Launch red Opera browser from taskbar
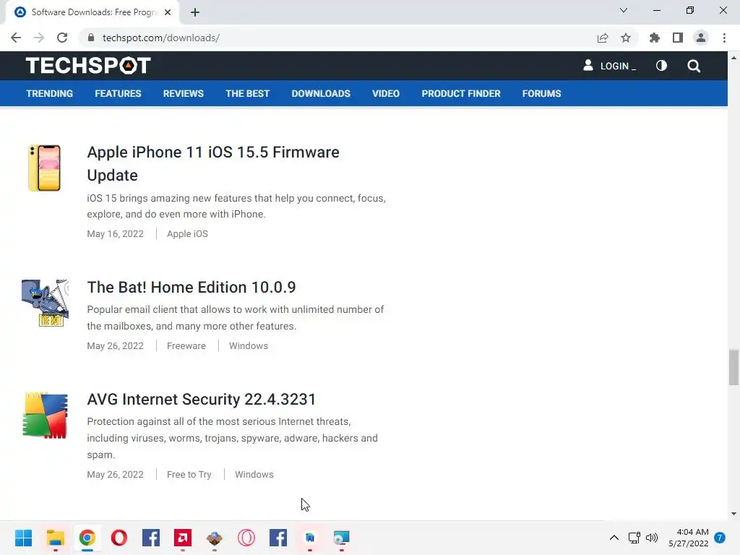This screenshot has width=740, height=555. click(119, 538)
